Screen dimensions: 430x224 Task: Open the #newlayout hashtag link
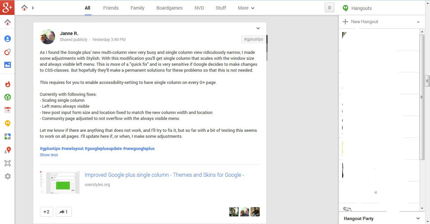pos(72,149)
